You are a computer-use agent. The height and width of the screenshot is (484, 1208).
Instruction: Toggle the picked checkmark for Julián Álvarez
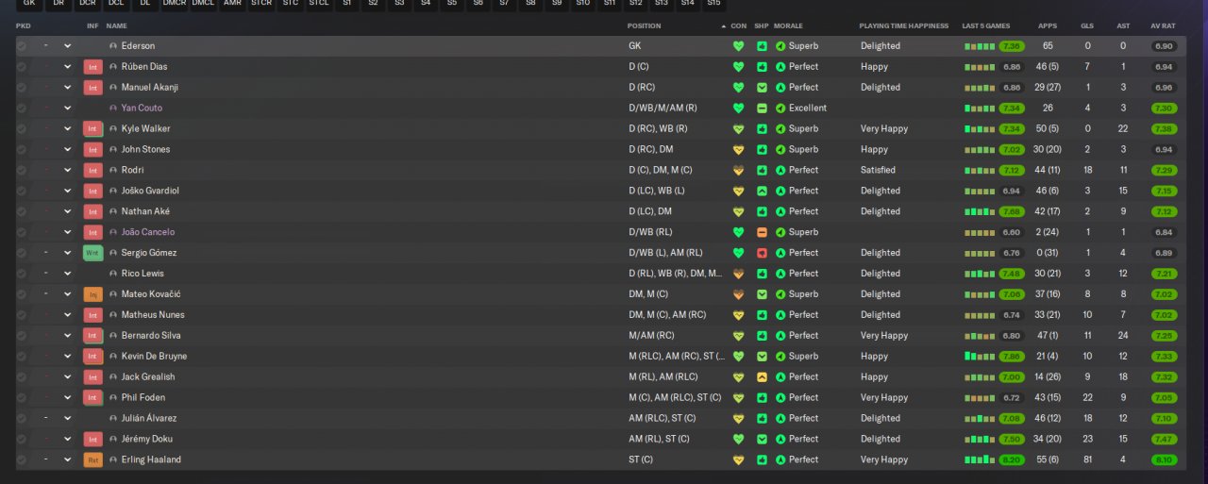click(22, 418)
